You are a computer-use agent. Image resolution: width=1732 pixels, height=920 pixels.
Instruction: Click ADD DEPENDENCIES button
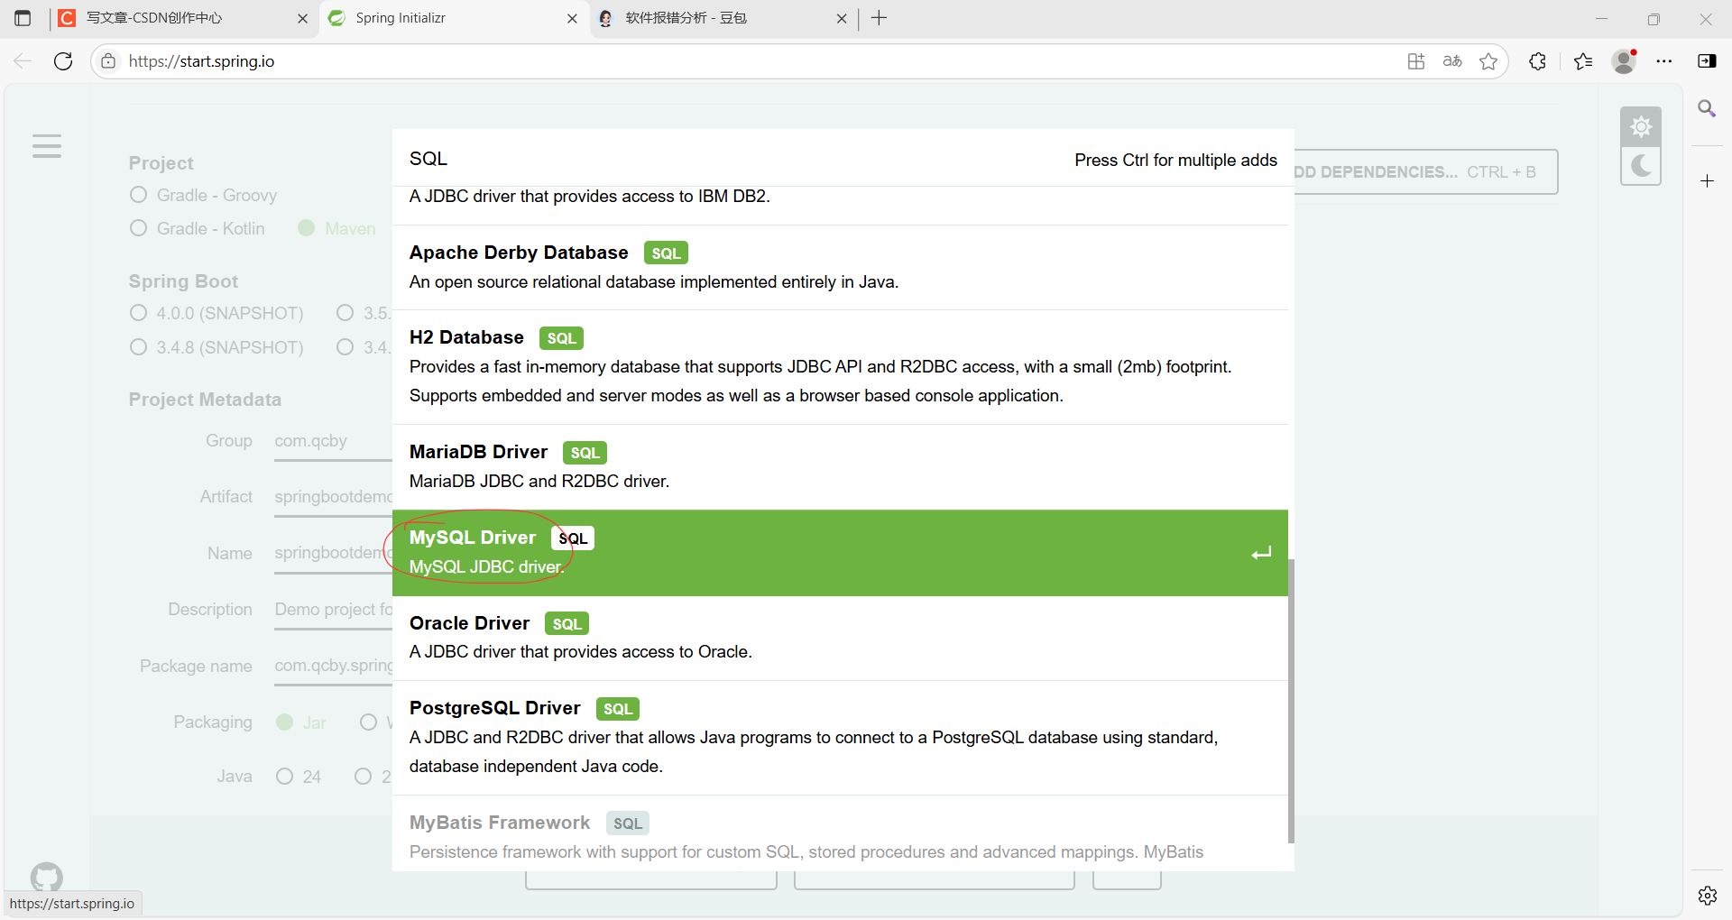click(1425, 171)
